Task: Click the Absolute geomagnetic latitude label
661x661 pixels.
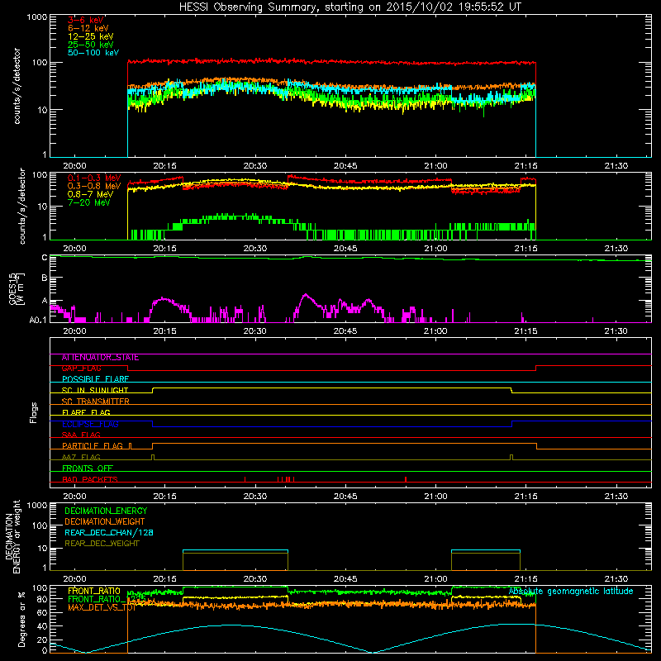Action: pyautogui.click(x=571, y=592)
